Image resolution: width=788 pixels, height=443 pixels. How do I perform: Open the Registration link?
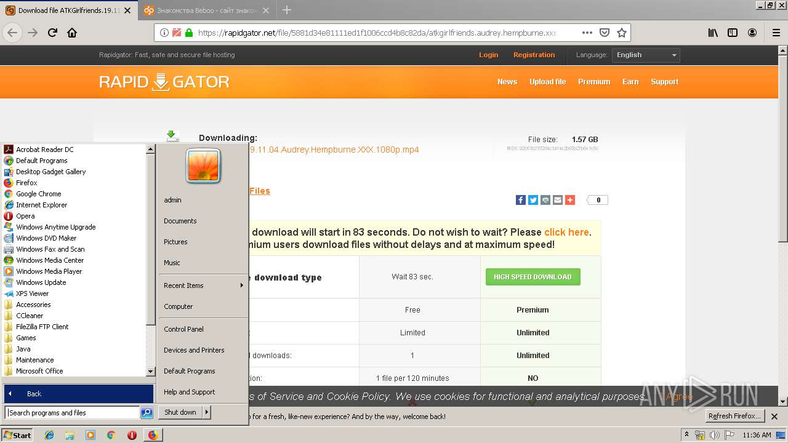coord(534,55)
